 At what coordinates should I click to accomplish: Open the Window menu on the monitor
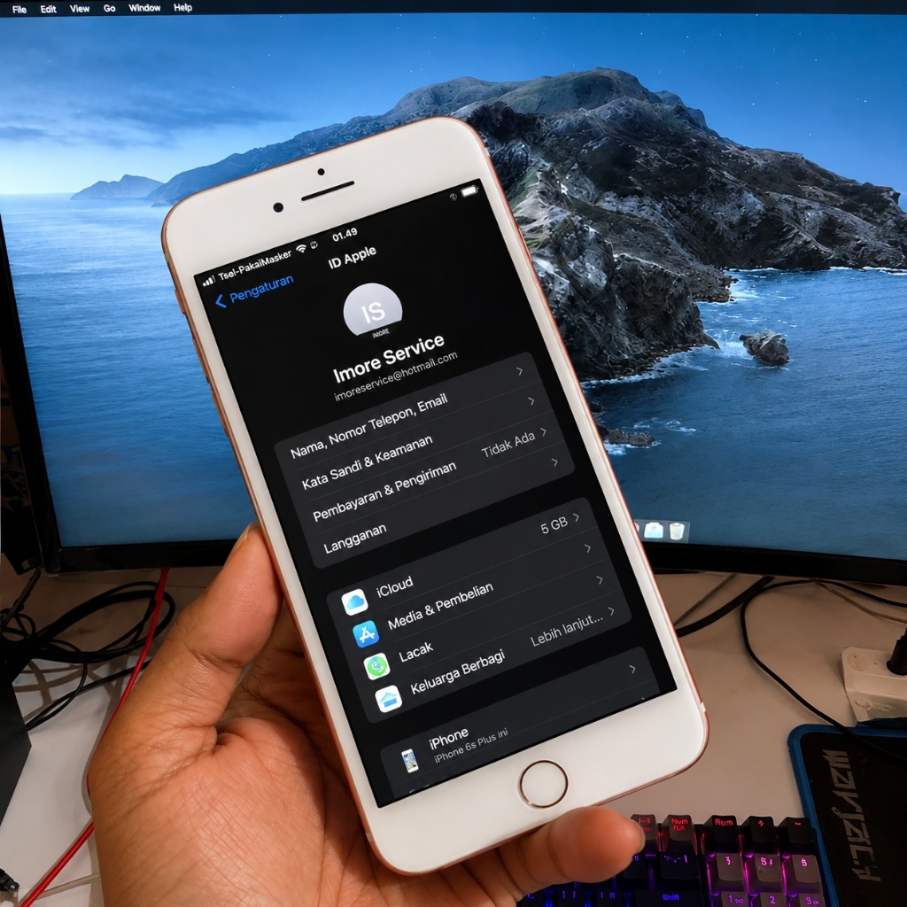click(x=144, y=8)
